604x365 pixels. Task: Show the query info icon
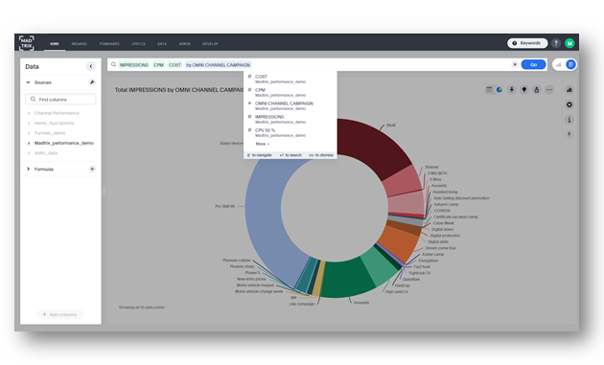pos(569,120)
